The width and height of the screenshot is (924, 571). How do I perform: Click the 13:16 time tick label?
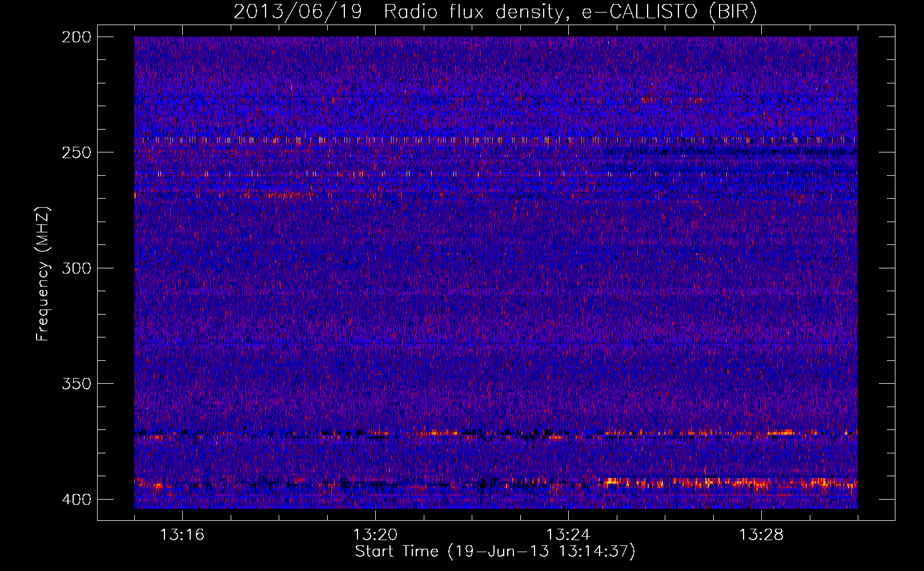coord(182,535)
